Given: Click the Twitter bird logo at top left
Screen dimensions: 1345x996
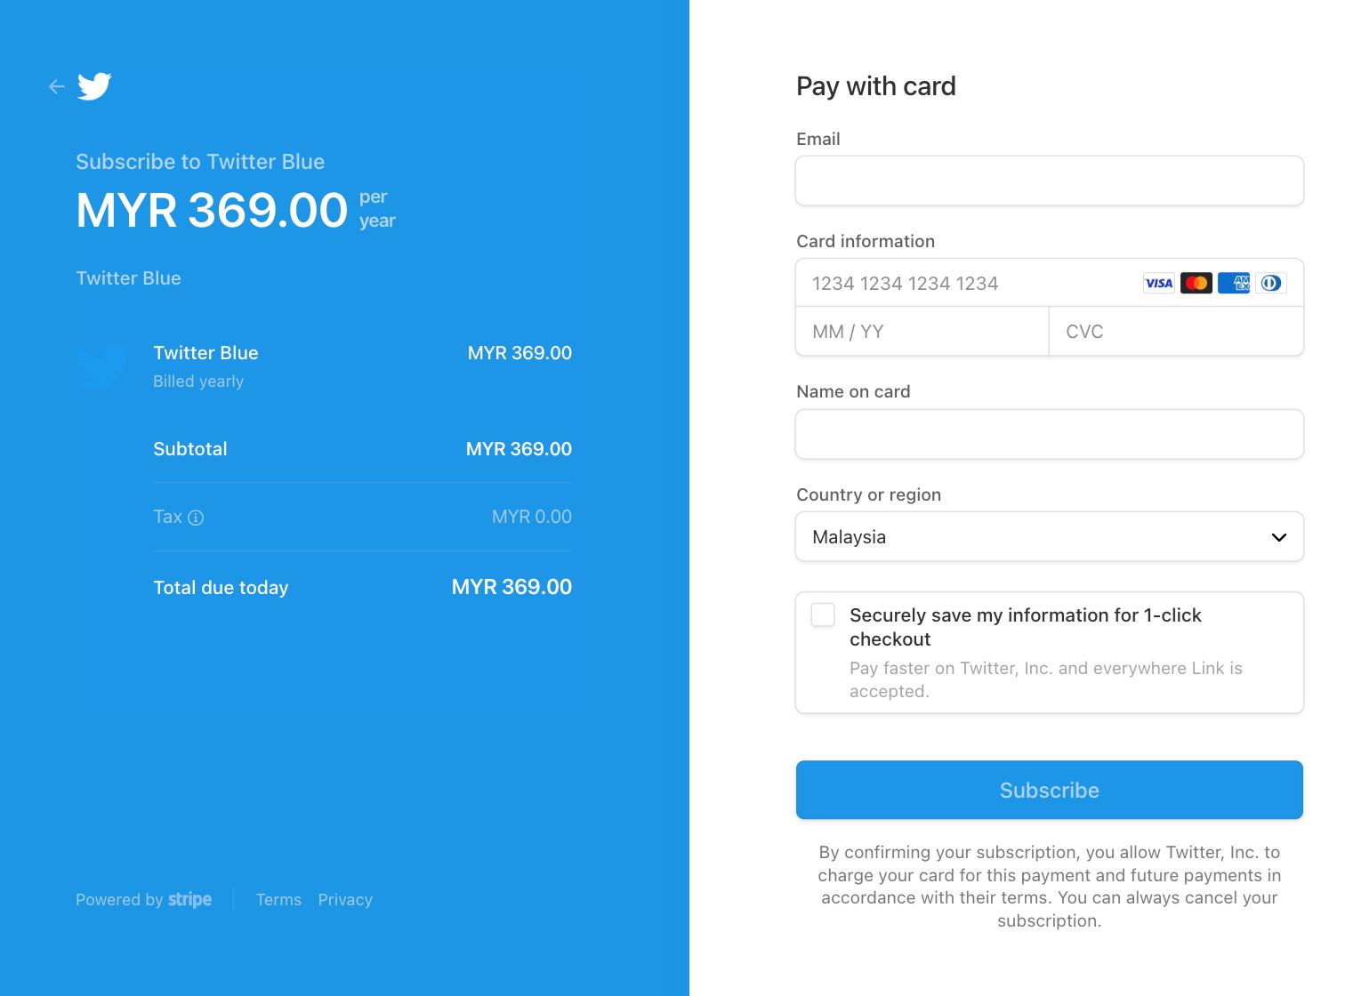Looking at the screenshot, I should [x=94, y=85].
